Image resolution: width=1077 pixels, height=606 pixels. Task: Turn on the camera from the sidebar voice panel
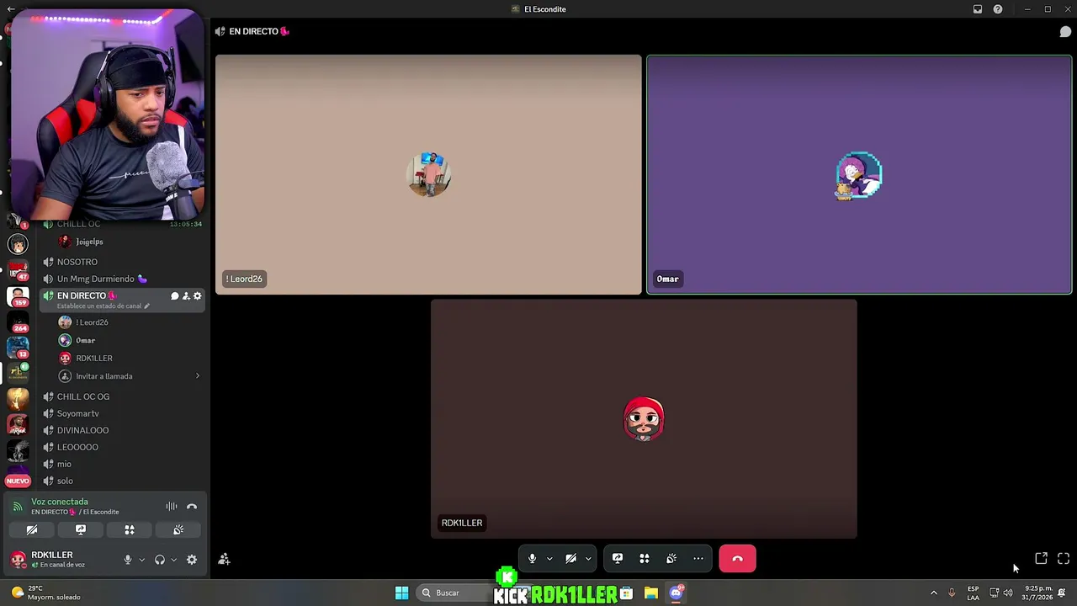(x=32, y=530)
